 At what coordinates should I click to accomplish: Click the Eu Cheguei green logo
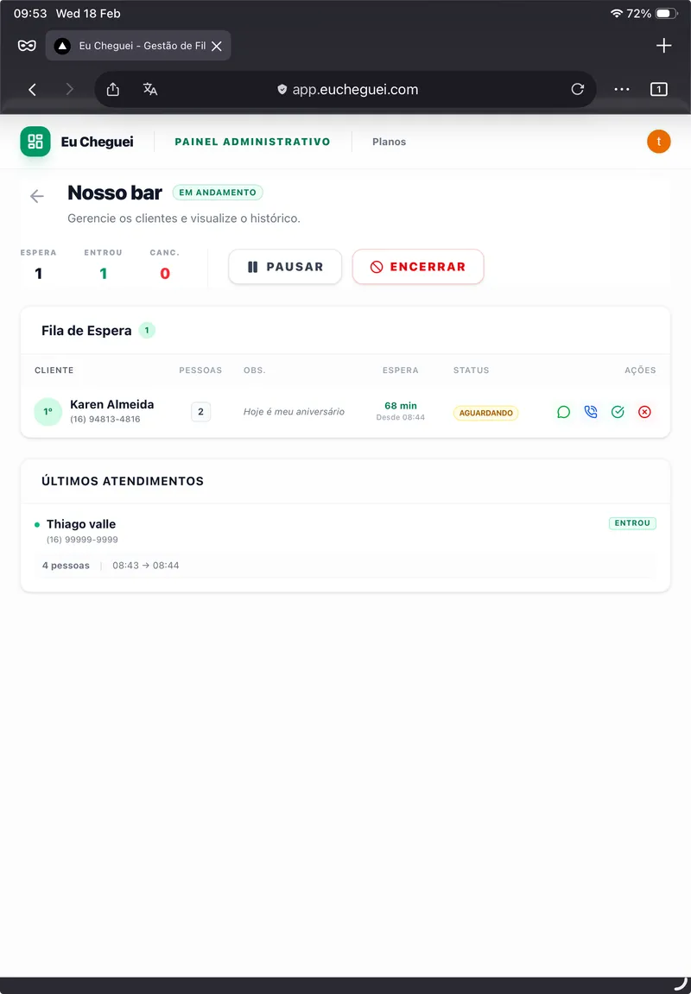click(x=35, y=141)
